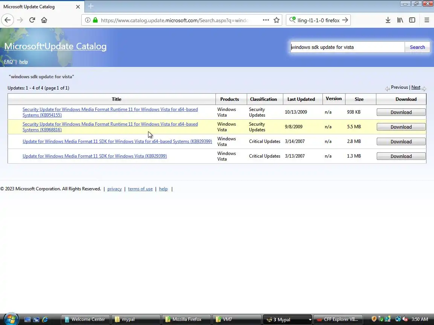
Task: Open a new tab with plus button
Action: [x=91, y=6]
